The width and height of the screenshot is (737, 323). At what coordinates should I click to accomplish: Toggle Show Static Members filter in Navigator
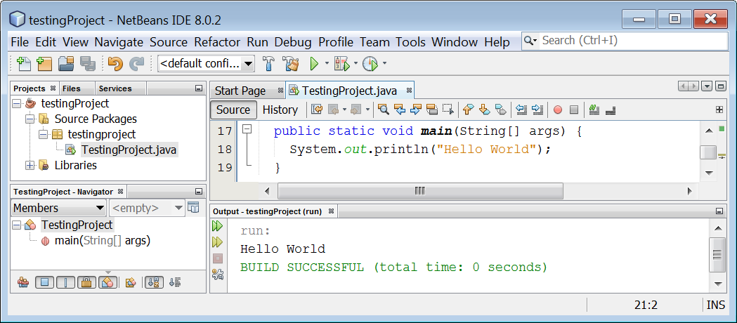coord(66,282)
